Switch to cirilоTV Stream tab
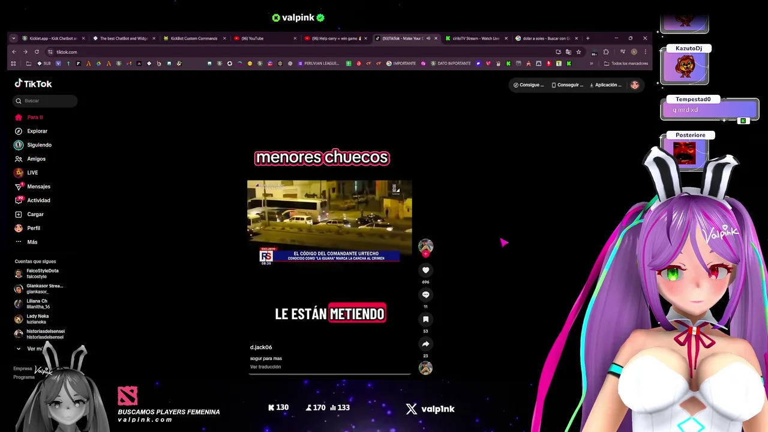The width and height of the screenshot is (768, 432). 476,38
